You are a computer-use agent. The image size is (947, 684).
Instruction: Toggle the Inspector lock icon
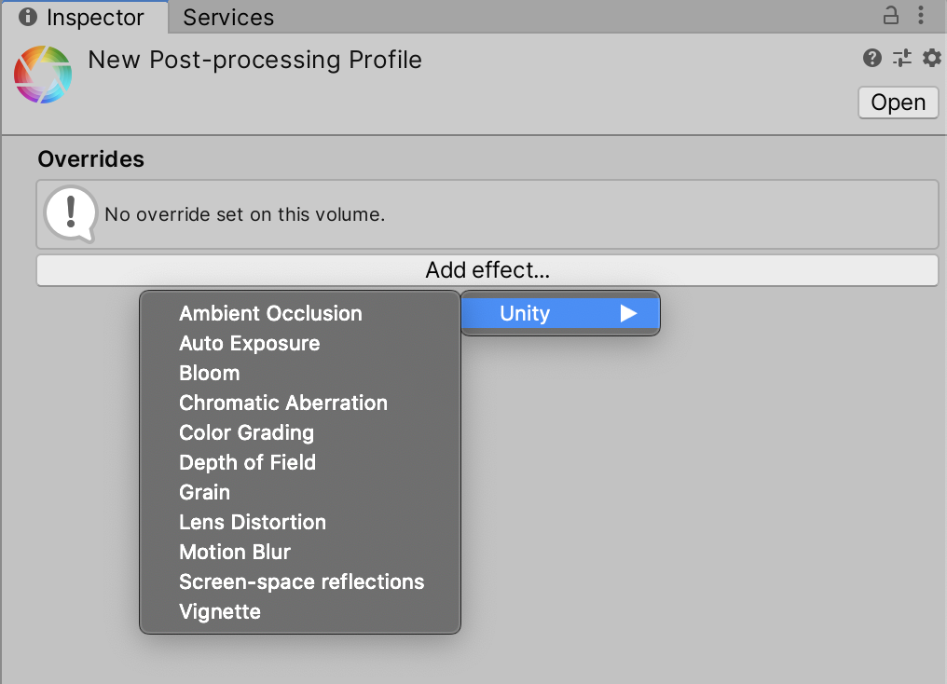[892, 16]
